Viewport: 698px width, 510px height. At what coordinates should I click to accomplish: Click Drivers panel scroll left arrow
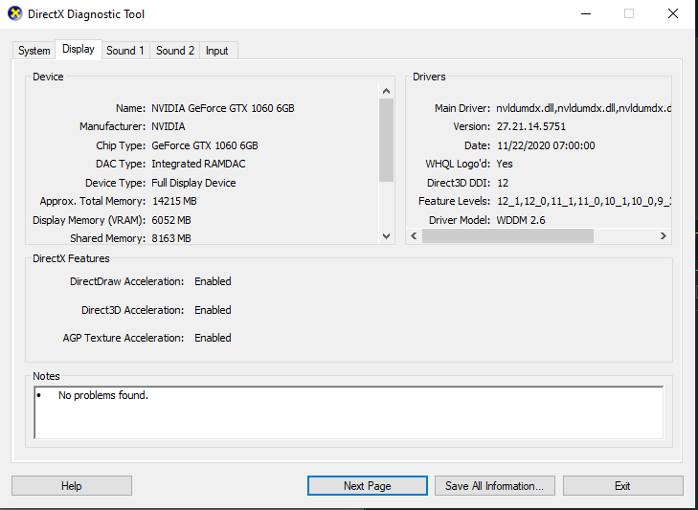point(414,236)
